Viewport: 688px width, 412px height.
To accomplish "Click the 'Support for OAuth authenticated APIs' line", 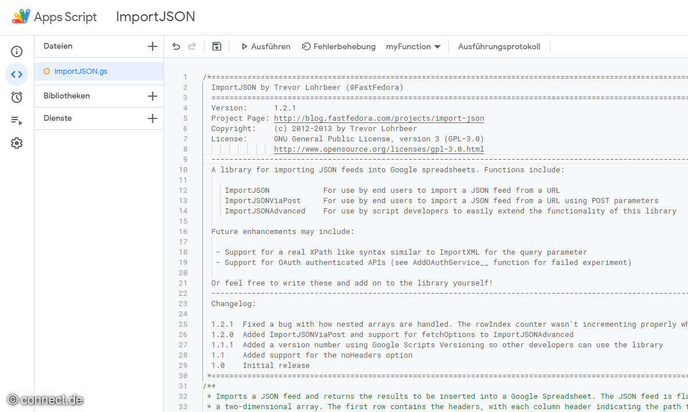I will [424, 263].
